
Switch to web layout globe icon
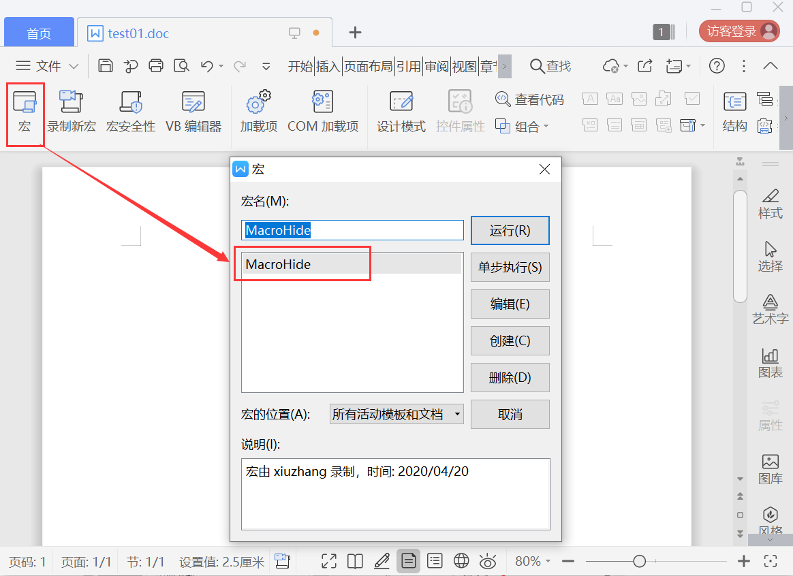tap(461, 561)
